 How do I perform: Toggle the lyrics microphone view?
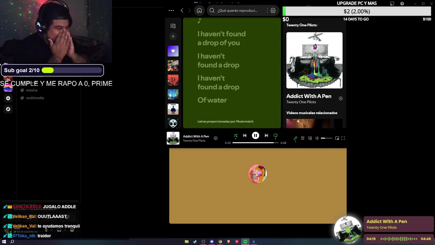click(x=295, y=138)
